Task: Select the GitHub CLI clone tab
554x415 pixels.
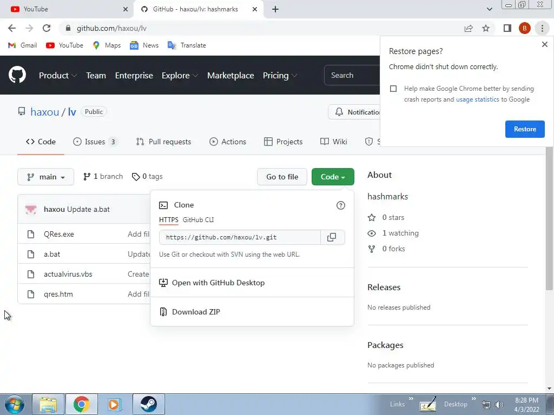Action: 198,220
